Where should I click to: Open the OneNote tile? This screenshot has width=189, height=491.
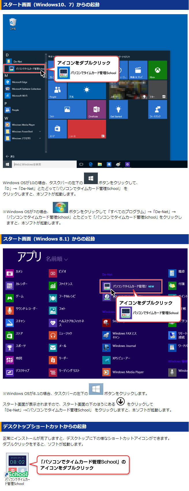96,109
